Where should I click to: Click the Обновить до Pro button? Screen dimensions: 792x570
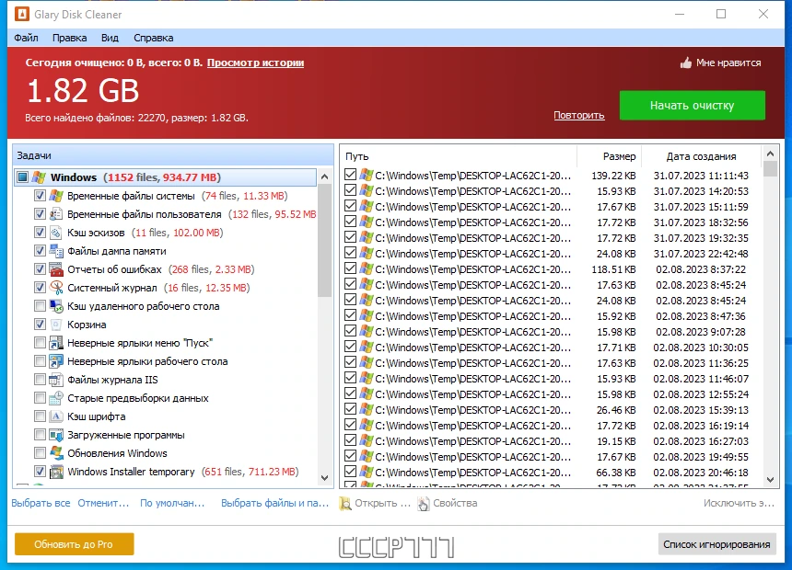point(74,544)
